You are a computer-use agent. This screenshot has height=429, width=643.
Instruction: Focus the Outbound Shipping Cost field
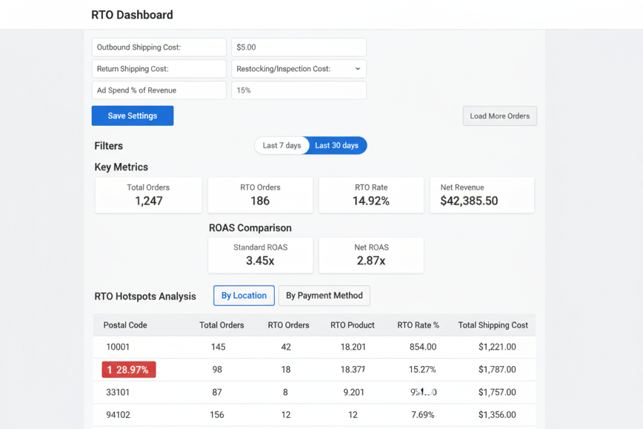pos(158,47)
